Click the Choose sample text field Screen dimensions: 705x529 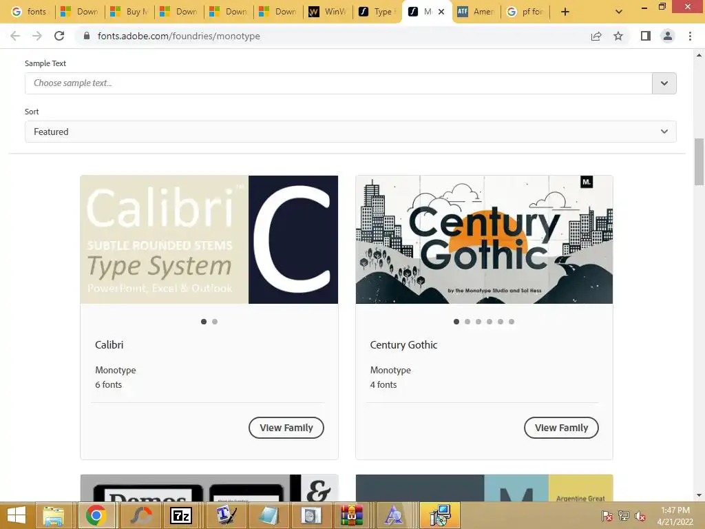[x=338, y=83]
